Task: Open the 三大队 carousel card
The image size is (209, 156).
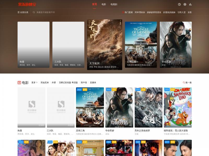Action: (x=68, y=45)
